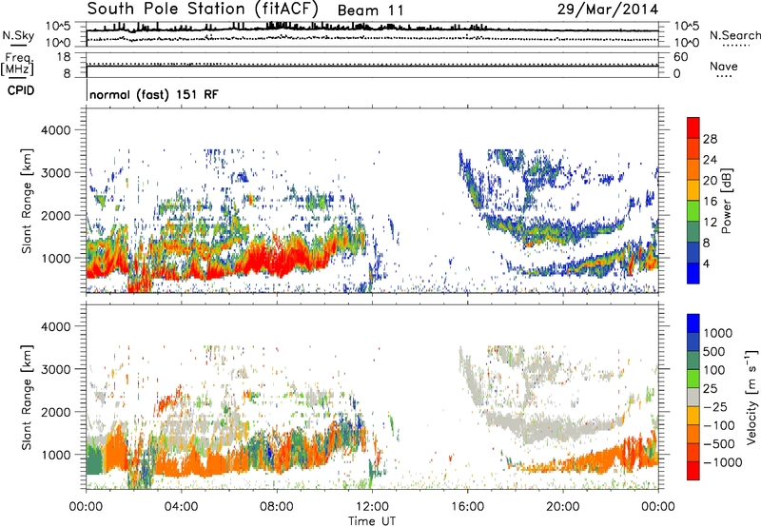Click the '18' tick on frequency axis

click(x=64, y=57)
